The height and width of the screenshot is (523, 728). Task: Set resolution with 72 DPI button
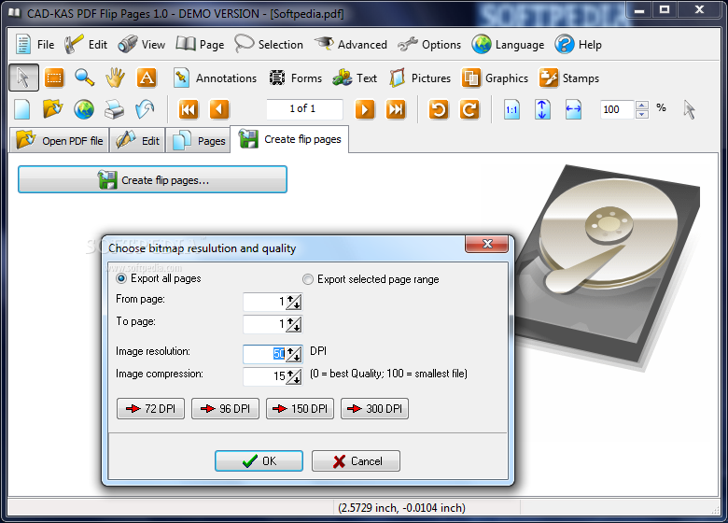[x=150, y=409]
